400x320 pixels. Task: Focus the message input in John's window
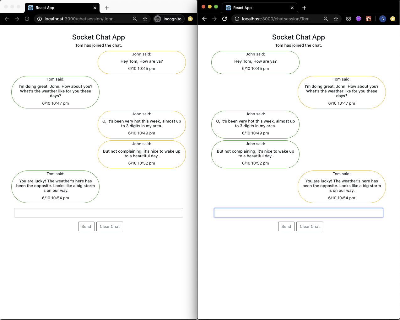pos(99,213)
